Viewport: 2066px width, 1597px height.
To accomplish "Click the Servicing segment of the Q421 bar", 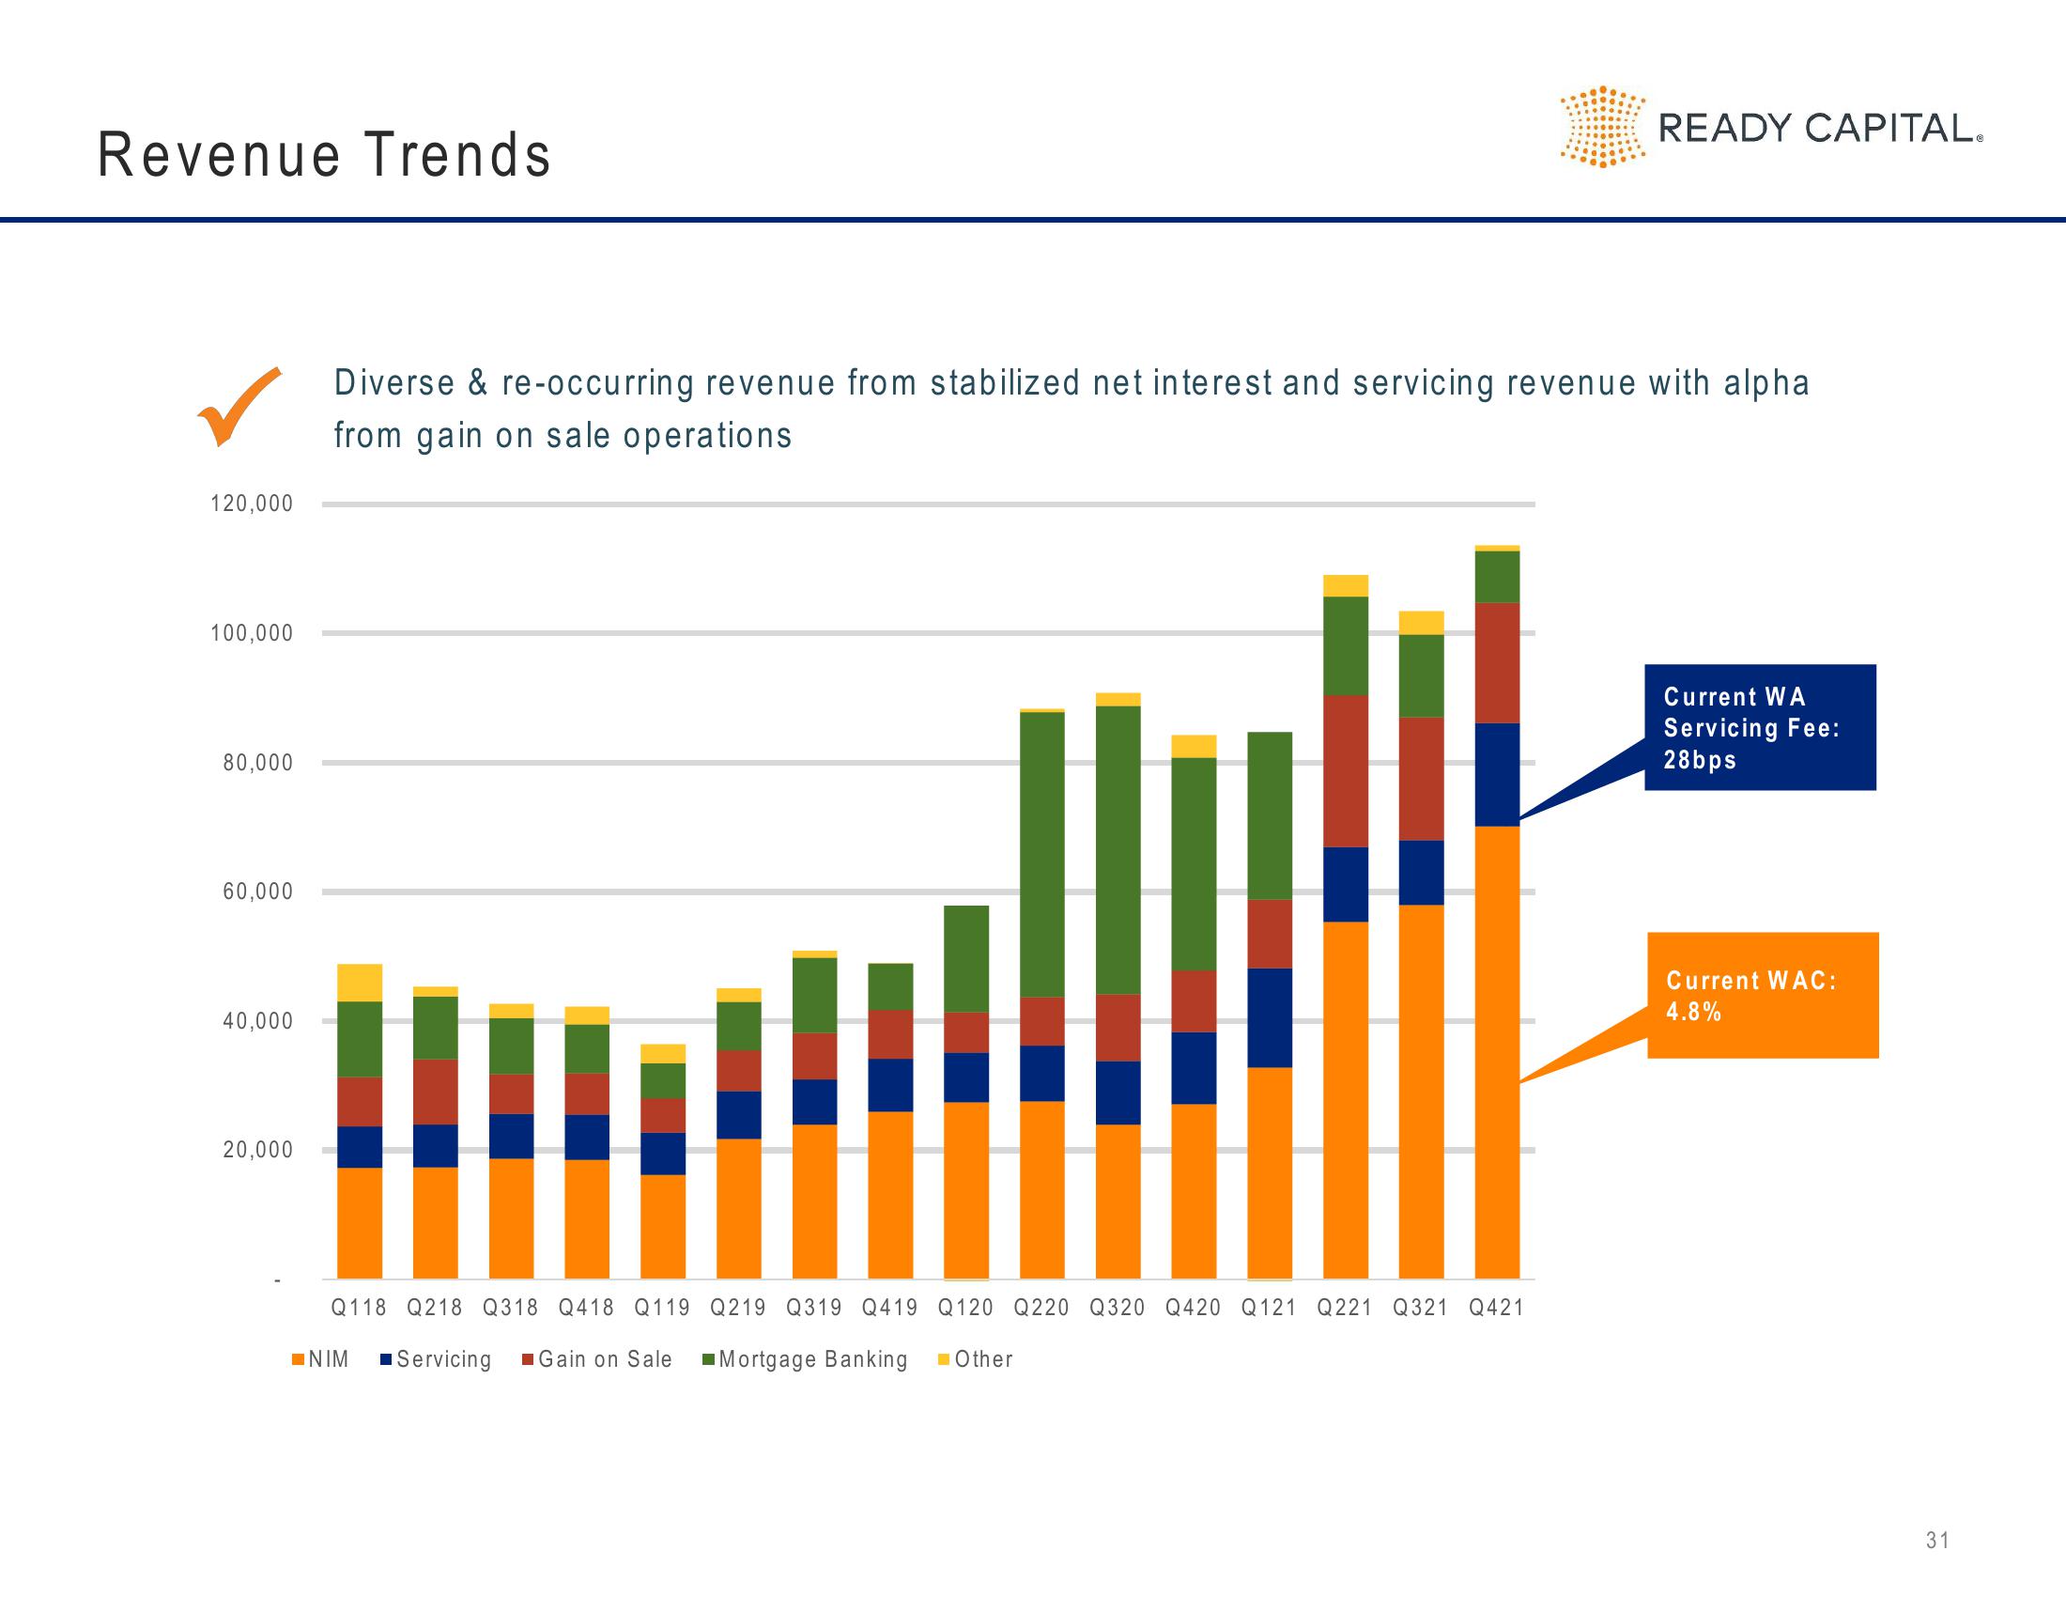I will click(x=1498, y=775).
